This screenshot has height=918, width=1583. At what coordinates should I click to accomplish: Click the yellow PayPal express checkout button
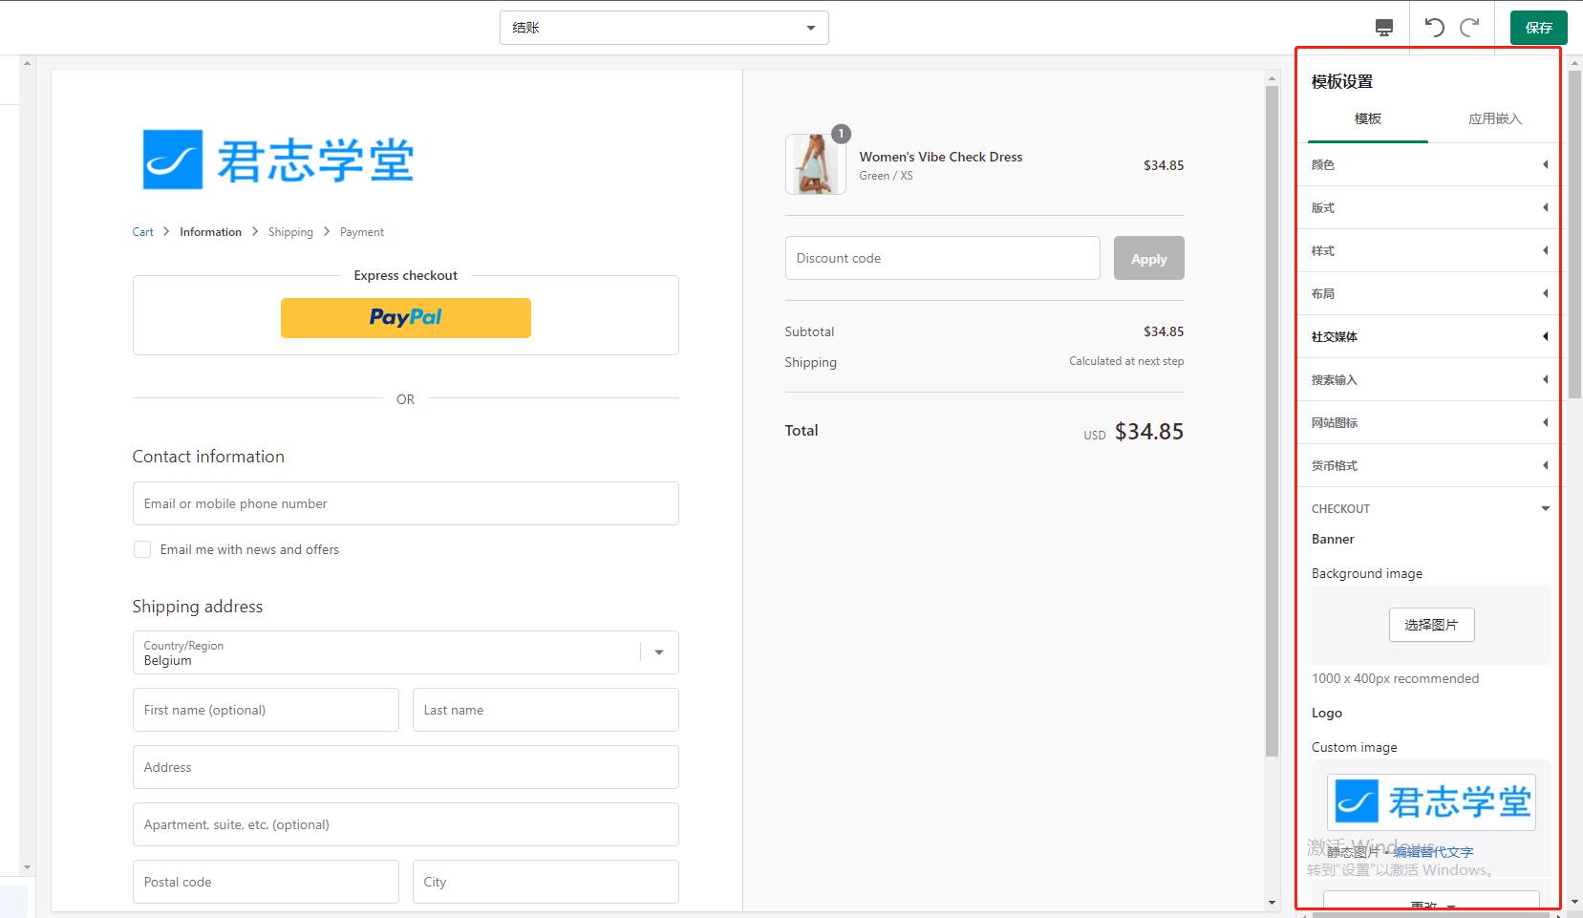point(406,318)
